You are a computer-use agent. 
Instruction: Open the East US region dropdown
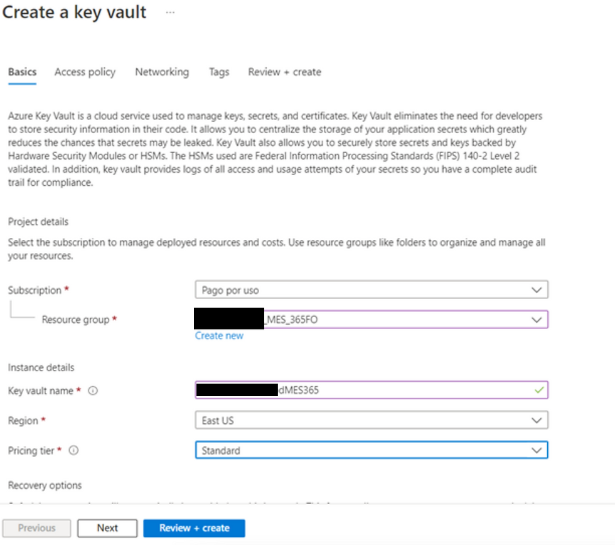point(372,421)
